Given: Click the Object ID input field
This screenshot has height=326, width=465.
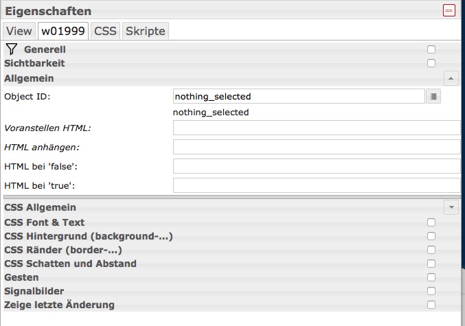Looking at the screenshot, I should [299, 97].
